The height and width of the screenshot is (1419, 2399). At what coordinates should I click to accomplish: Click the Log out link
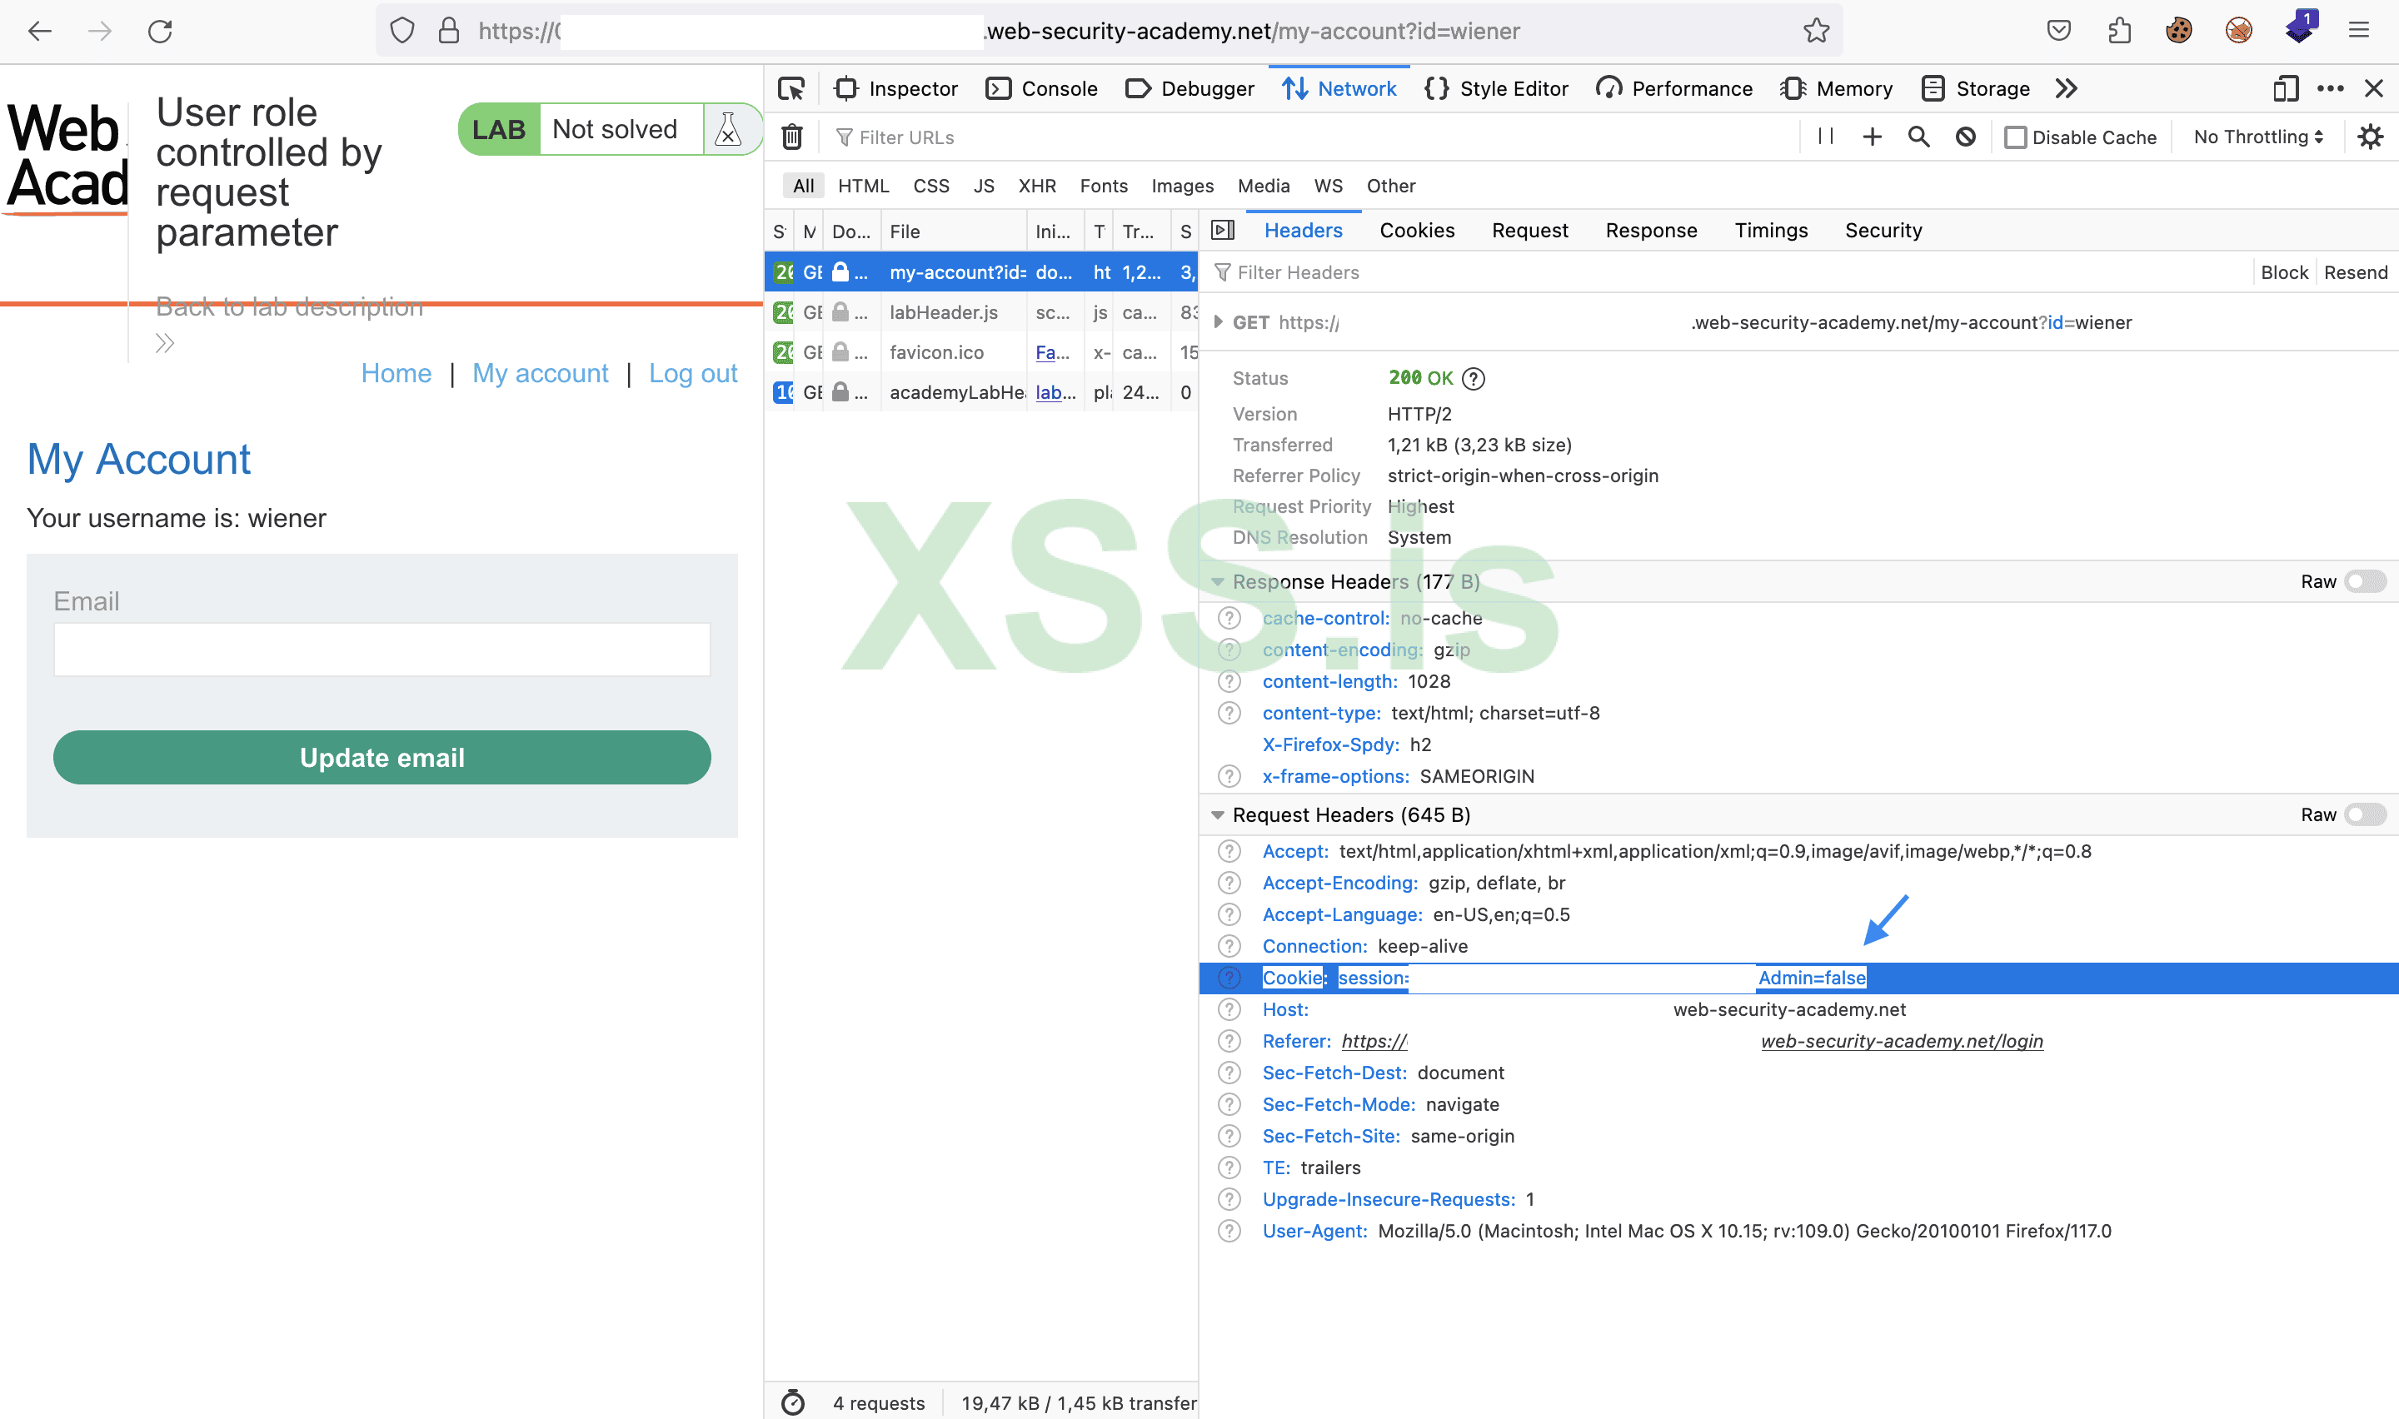point(692,373)
